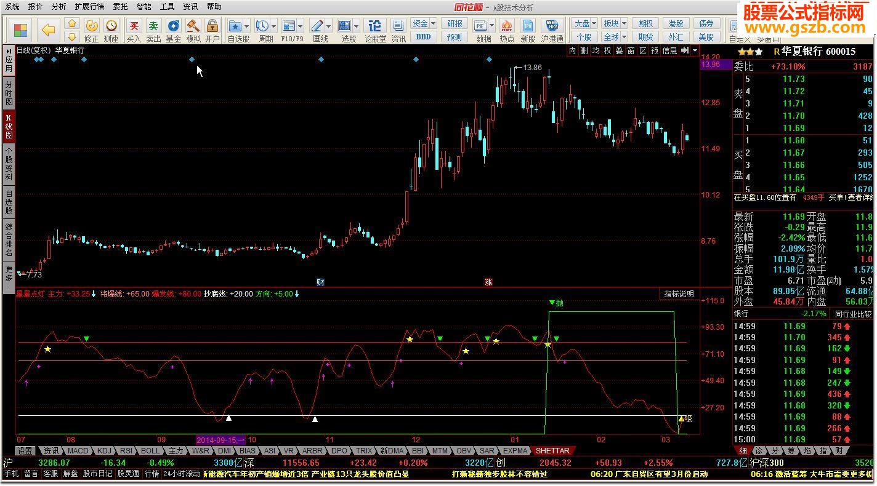
Task: Click the 开户 padlock icon
Action: coord(212,26)
